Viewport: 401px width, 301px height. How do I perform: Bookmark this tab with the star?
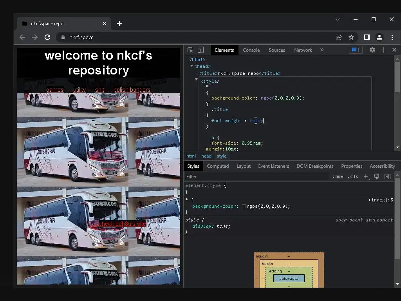(x=351, y=37)
